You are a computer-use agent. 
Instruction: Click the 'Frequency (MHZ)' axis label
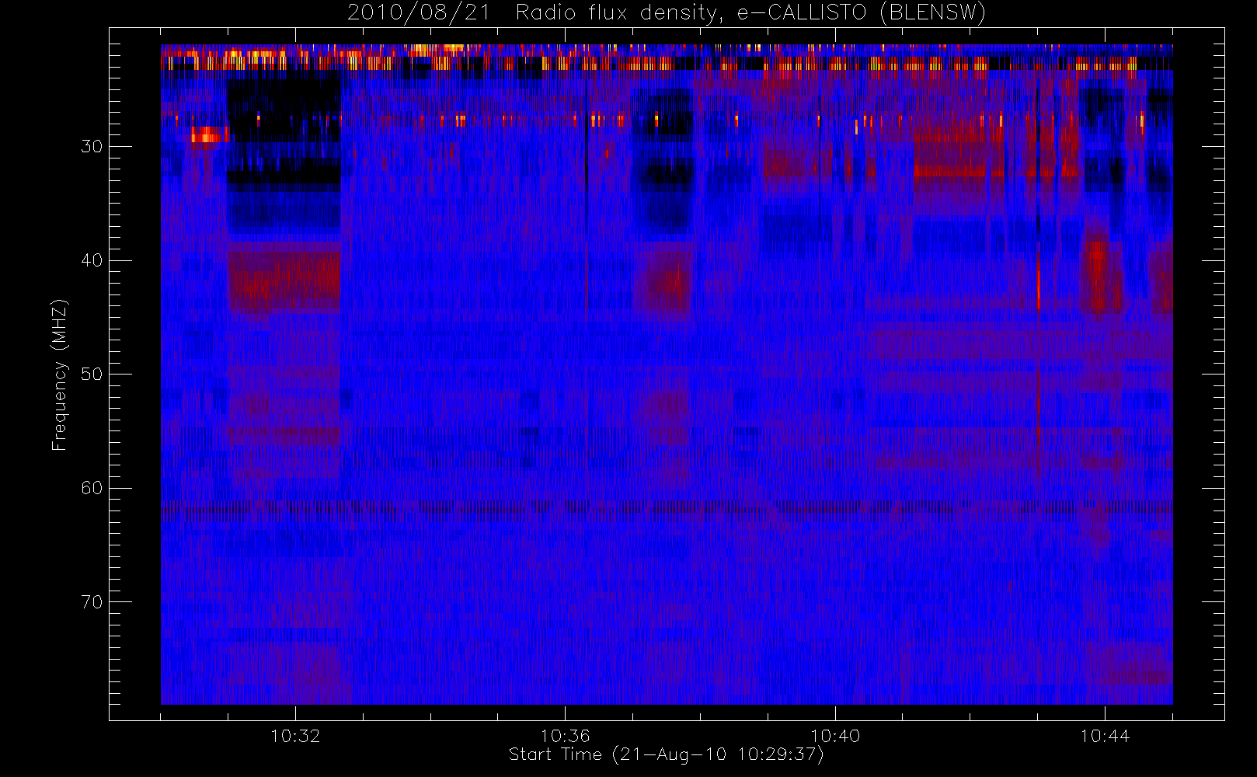[x=59, y=375]
